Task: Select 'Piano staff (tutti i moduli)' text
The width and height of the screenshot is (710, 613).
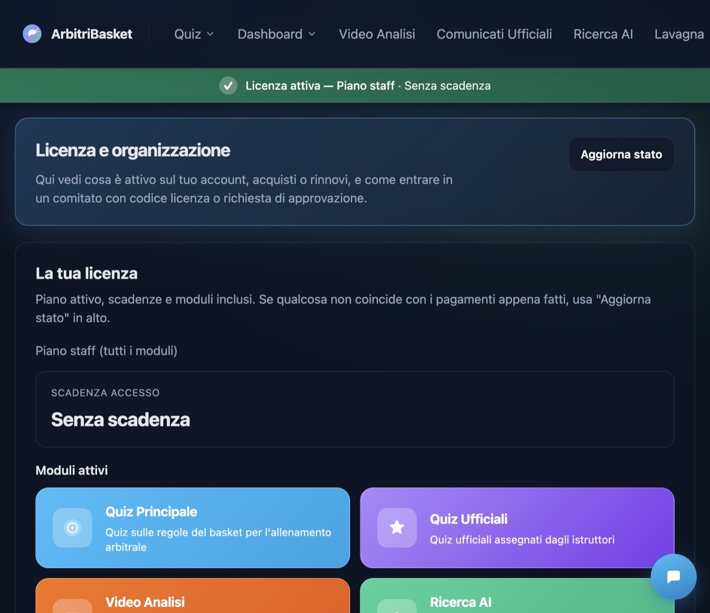Action: coord(106,351)
